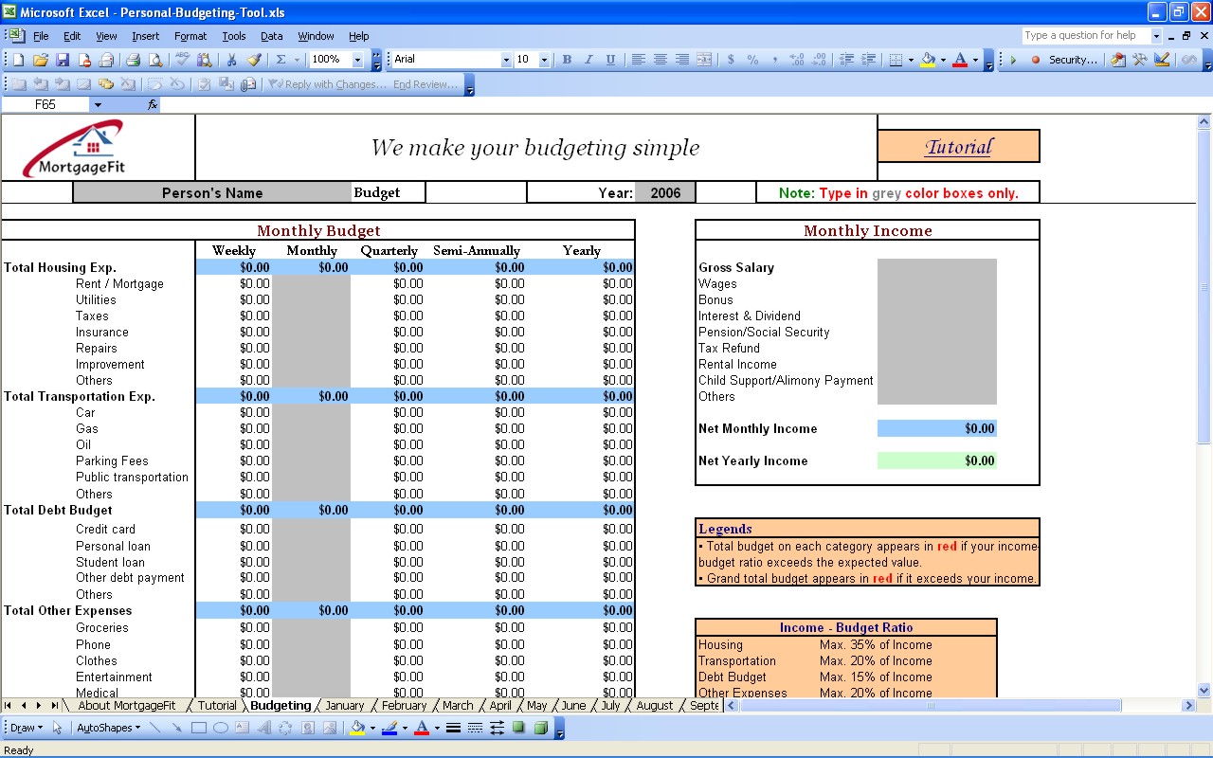The width and height of the screenshot is (1213, 758).
Task: Open the Zoom percentage dropdown
Action: (357, 60)
